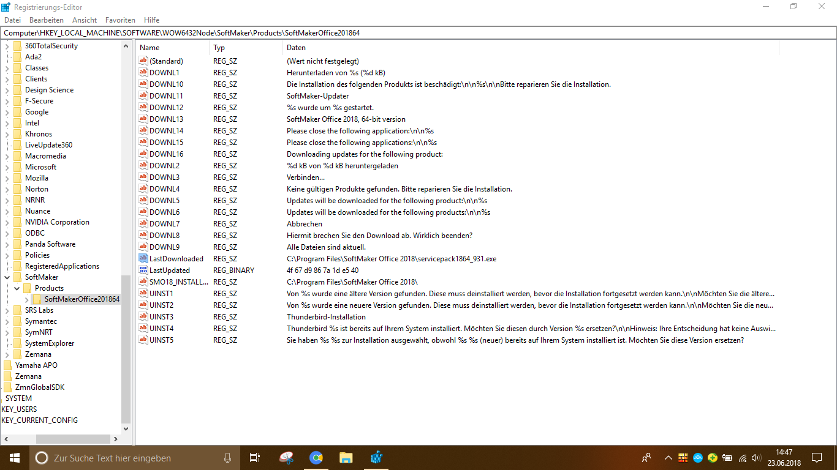Click the open folder icon of SoftMaker
This screenshot has height=470, width=837.
point(17,277)
